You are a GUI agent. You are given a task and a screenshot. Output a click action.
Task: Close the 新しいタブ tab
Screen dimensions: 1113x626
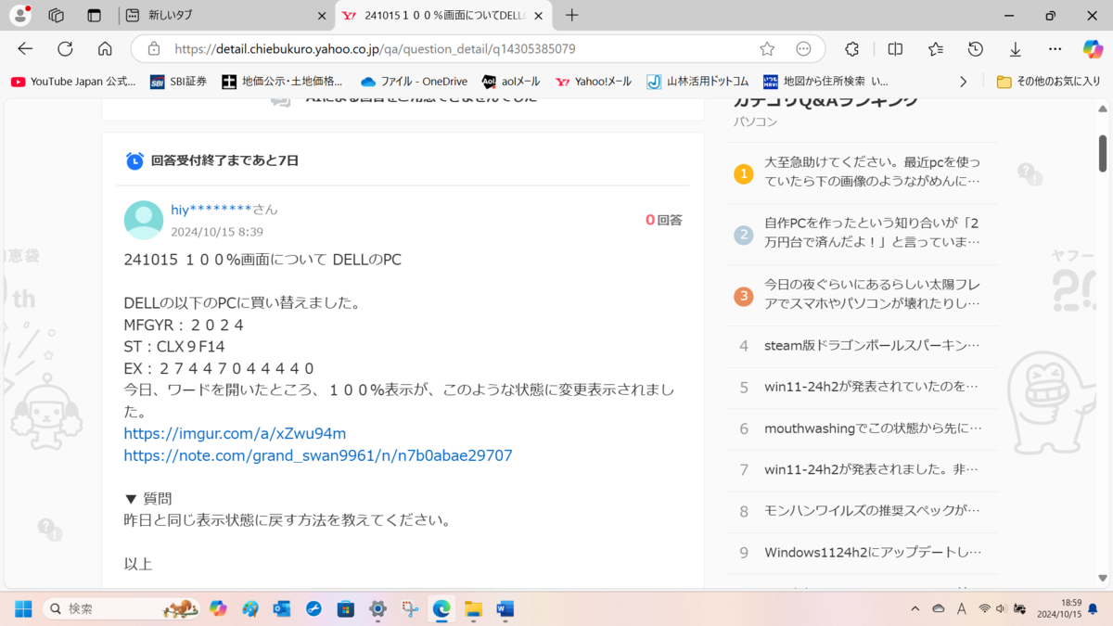322,16
